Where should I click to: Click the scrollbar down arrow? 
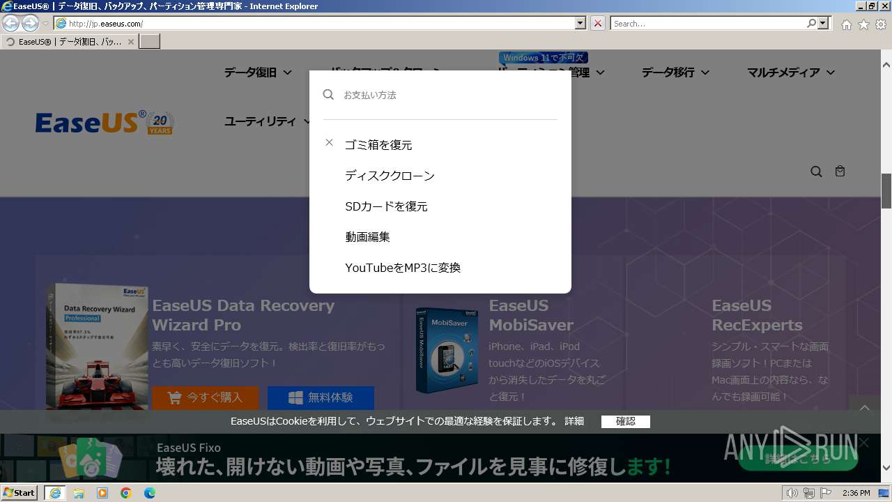(886, 468)
